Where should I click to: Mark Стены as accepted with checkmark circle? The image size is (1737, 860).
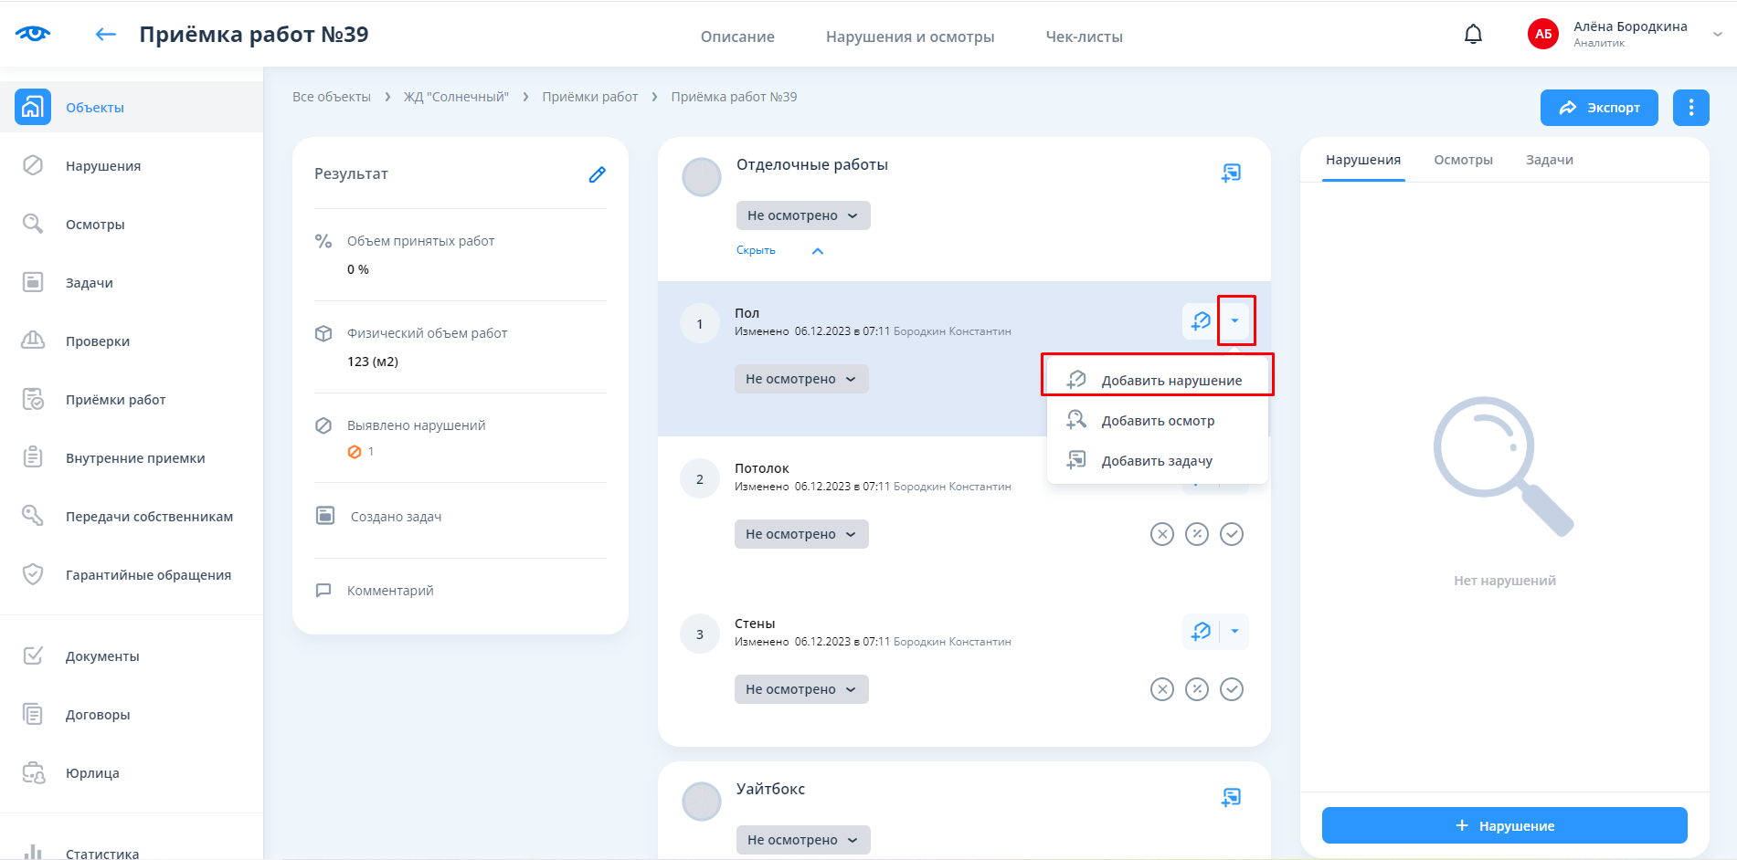[1232, 689]
